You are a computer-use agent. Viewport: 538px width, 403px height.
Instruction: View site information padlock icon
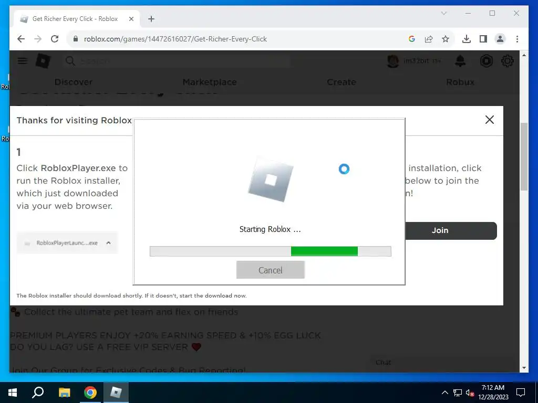[76, 39]
